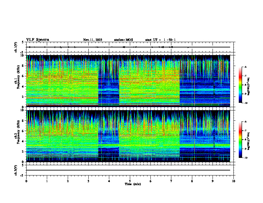Click the ch.2 spectrogram plot area

click(130, 136)
